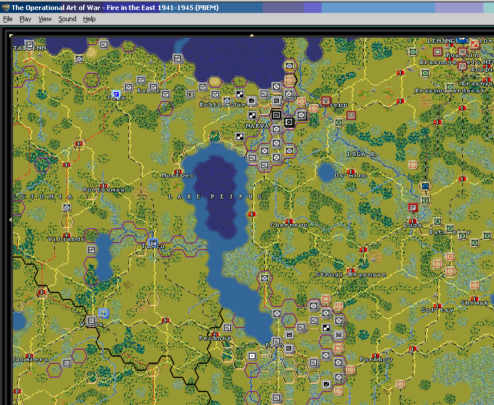The image size is (494, 405).
Task: Select the blue-filled counter north of Luga
Action: [x=425, y=186]
